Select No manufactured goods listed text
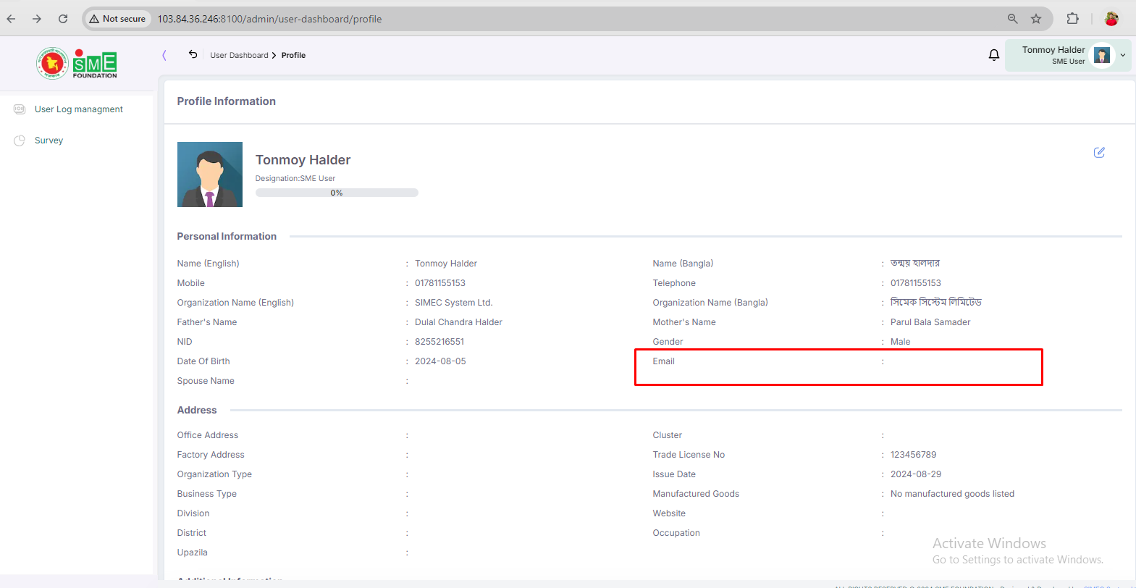Viewport: 1136px width, 588px height. 952,494
